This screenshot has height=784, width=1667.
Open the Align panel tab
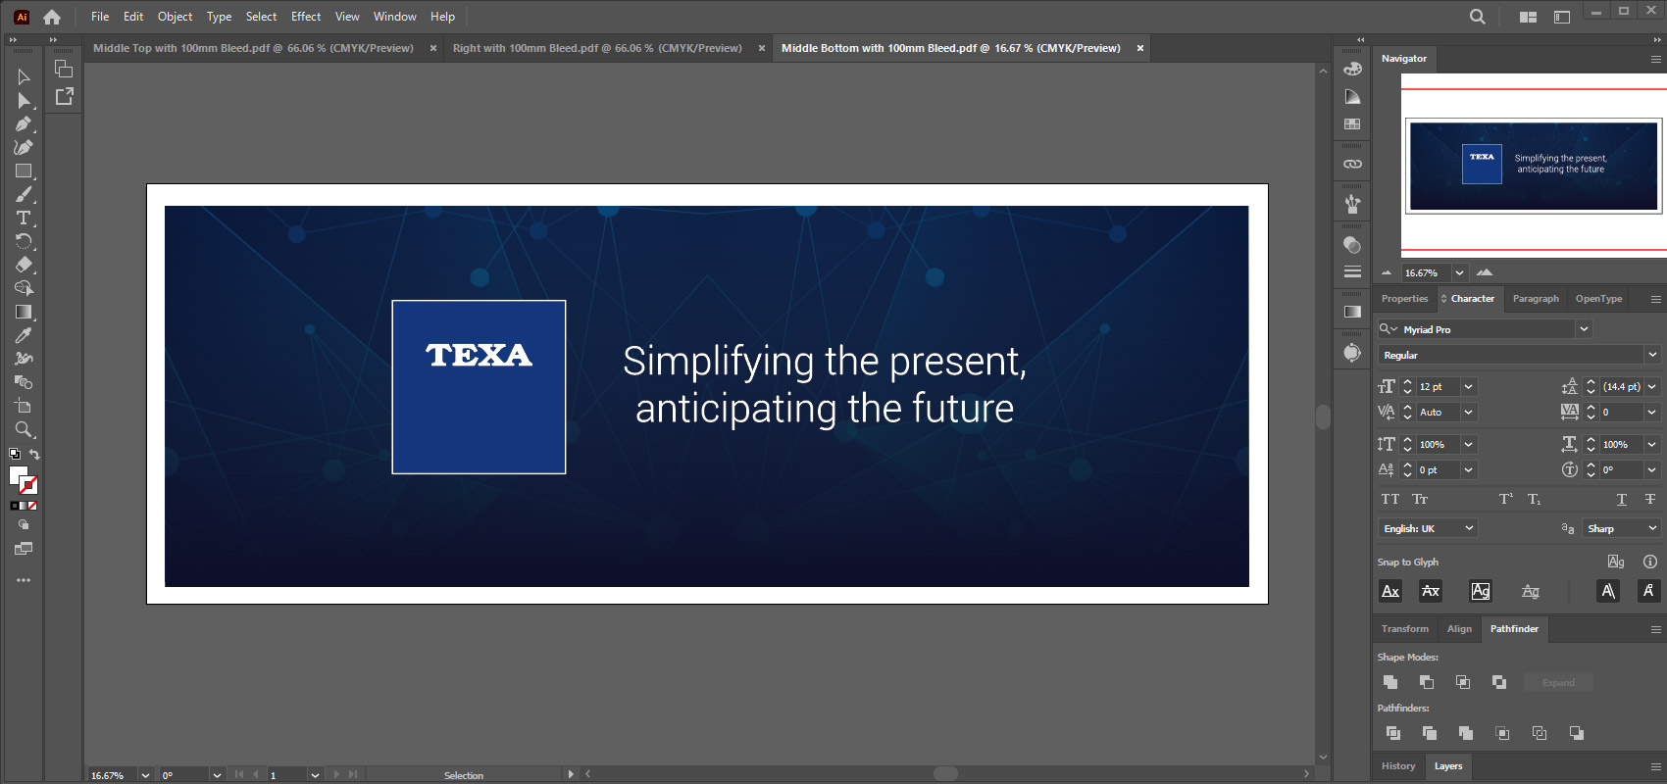tap(1459, 629)
